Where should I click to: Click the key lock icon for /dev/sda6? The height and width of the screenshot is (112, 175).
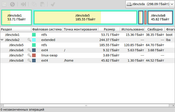click(x=29, y=50)
